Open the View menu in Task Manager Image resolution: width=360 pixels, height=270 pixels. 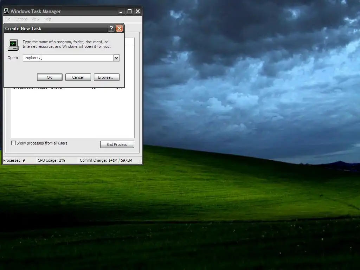36,19
